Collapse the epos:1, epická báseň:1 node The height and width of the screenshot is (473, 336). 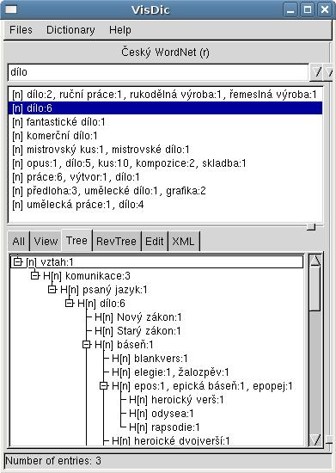pyautogui.click(x=104, y=386)
